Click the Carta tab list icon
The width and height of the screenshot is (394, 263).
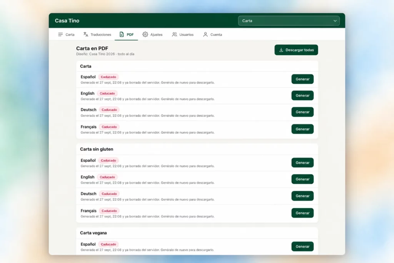pyautogui.click(x=60, y=34)
